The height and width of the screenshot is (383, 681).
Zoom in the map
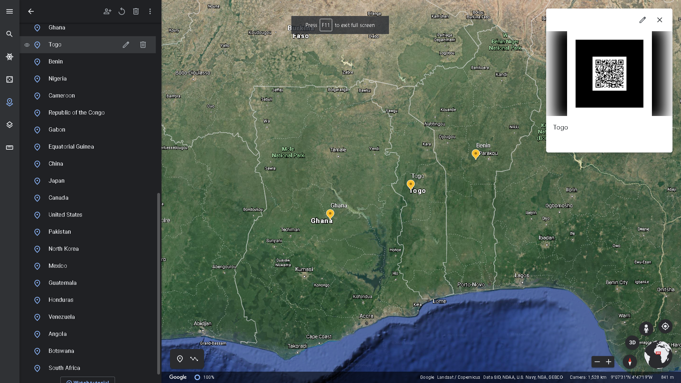tap(609, 362)
